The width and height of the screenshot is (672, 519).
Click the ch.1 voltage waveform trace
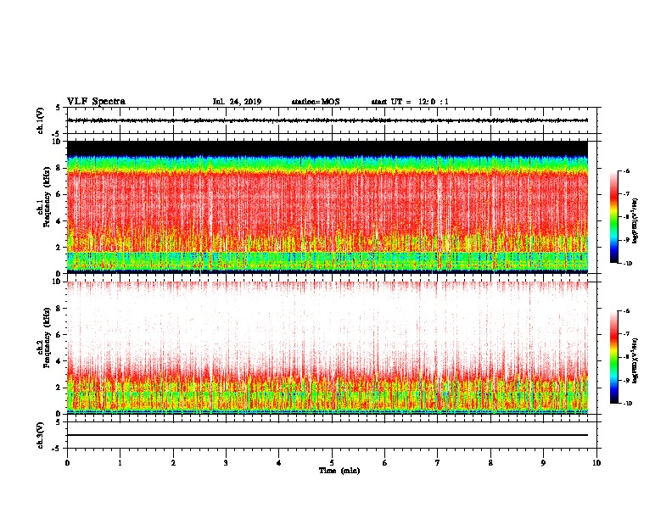click(x=328, y=120)
